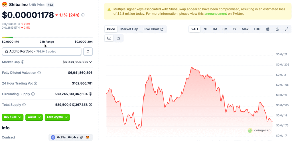The image size is (292, 141).
Task: Click info icon next to Total Supply label
Action: [24, 105]
